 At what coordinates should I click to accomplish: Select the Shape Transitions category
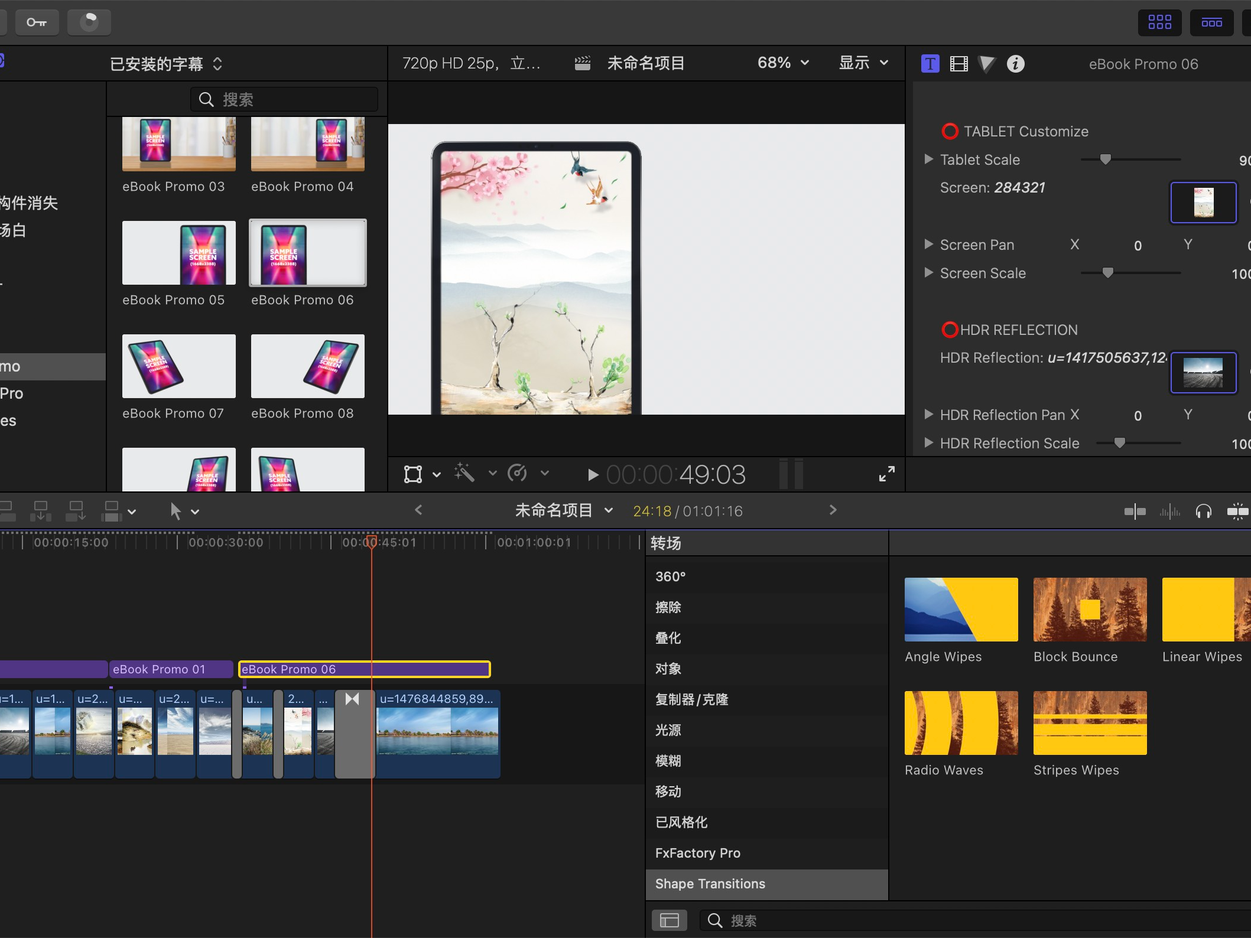[767, 884]
